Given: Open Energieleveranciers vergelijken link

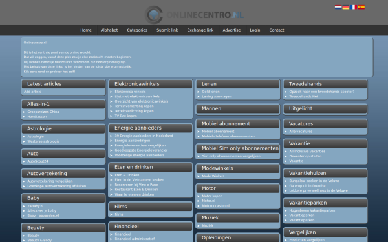Looking at the screenshot, I should coord(140,145).
